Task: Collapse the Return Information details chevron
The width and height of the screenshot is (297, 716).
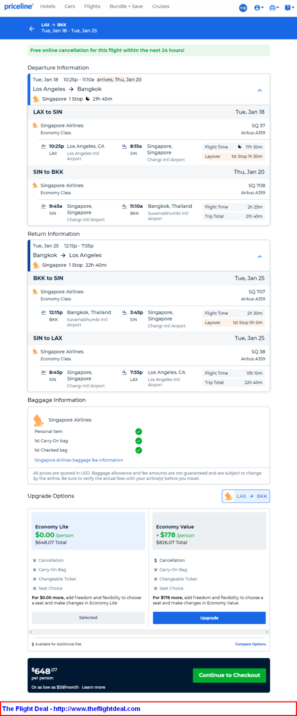Action: [x=260, y=256]
